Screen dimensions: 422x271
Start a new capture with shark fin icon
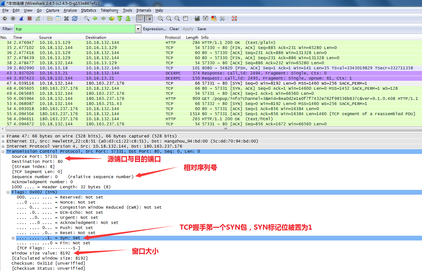coord(21,18)
